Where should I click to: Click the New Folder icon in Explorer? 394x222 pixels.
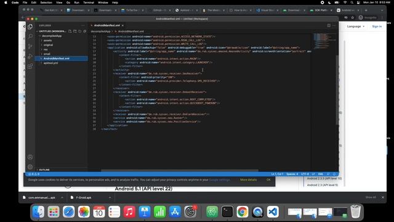click(x=75, y=31)
